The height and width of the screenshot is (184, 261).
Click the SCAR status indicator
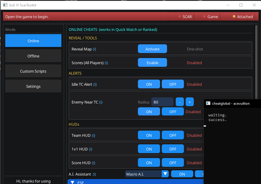[x=181, y=17]
